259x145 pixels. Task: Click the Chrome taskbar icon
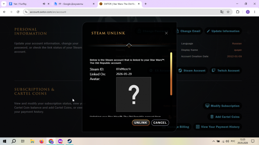click(x=51, y=141)
